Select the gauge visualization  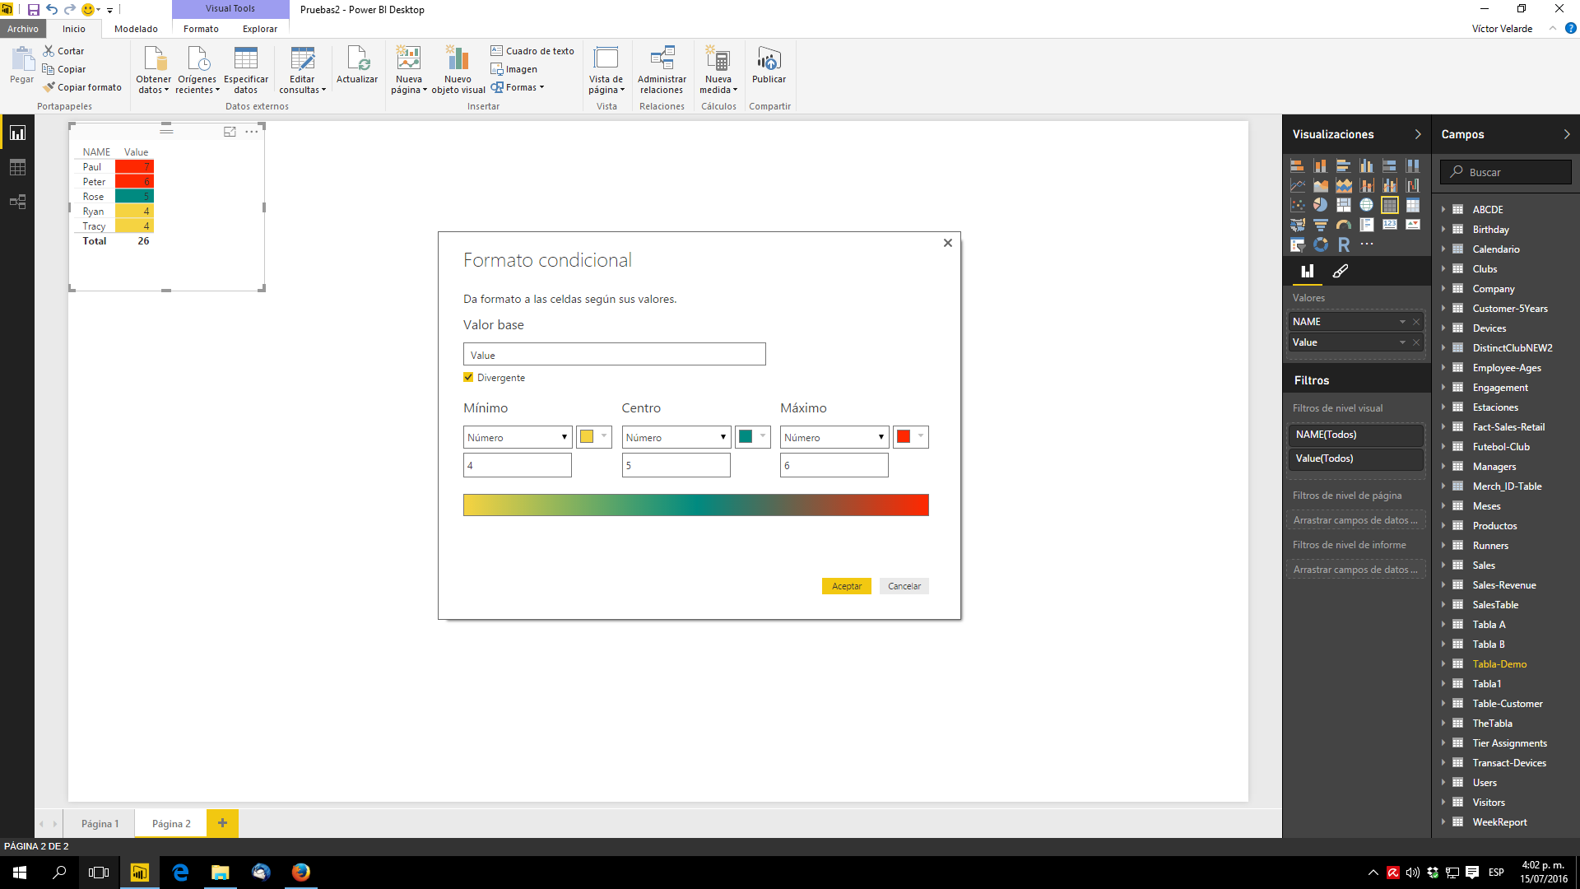tap(1343, 225)
